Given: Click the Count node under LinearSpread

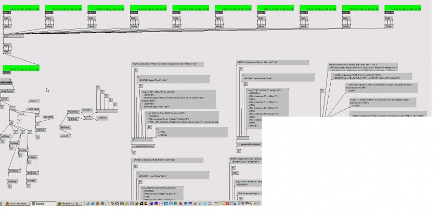Looking at the screenshot, I should 4,98.
